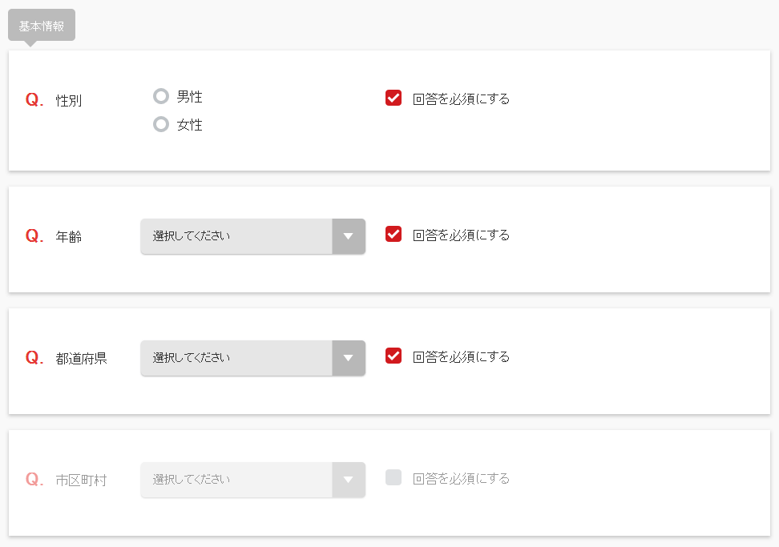Select the 女性 radio button

[x=161, y=123]
